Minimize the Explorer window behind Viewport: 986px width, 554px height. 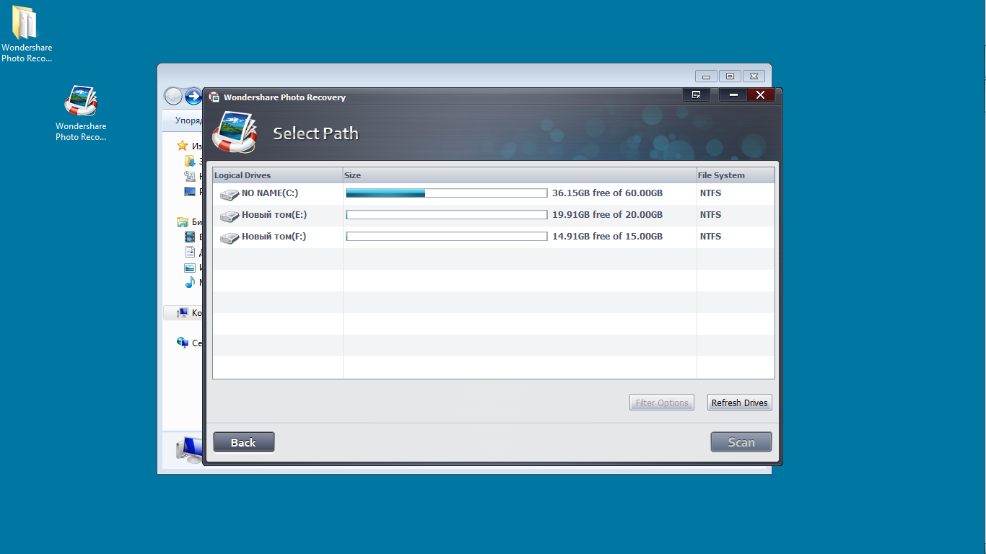[707, 76]
